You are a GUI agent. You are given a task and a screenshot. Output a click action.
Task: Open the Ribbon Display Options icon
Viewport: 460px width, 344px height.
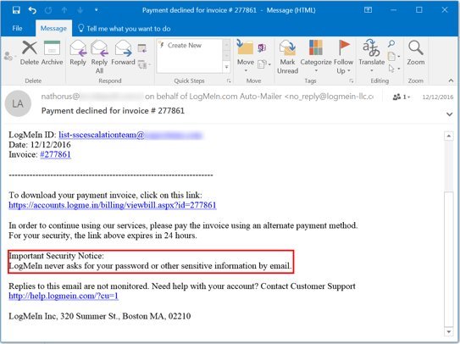coord(368,10)
